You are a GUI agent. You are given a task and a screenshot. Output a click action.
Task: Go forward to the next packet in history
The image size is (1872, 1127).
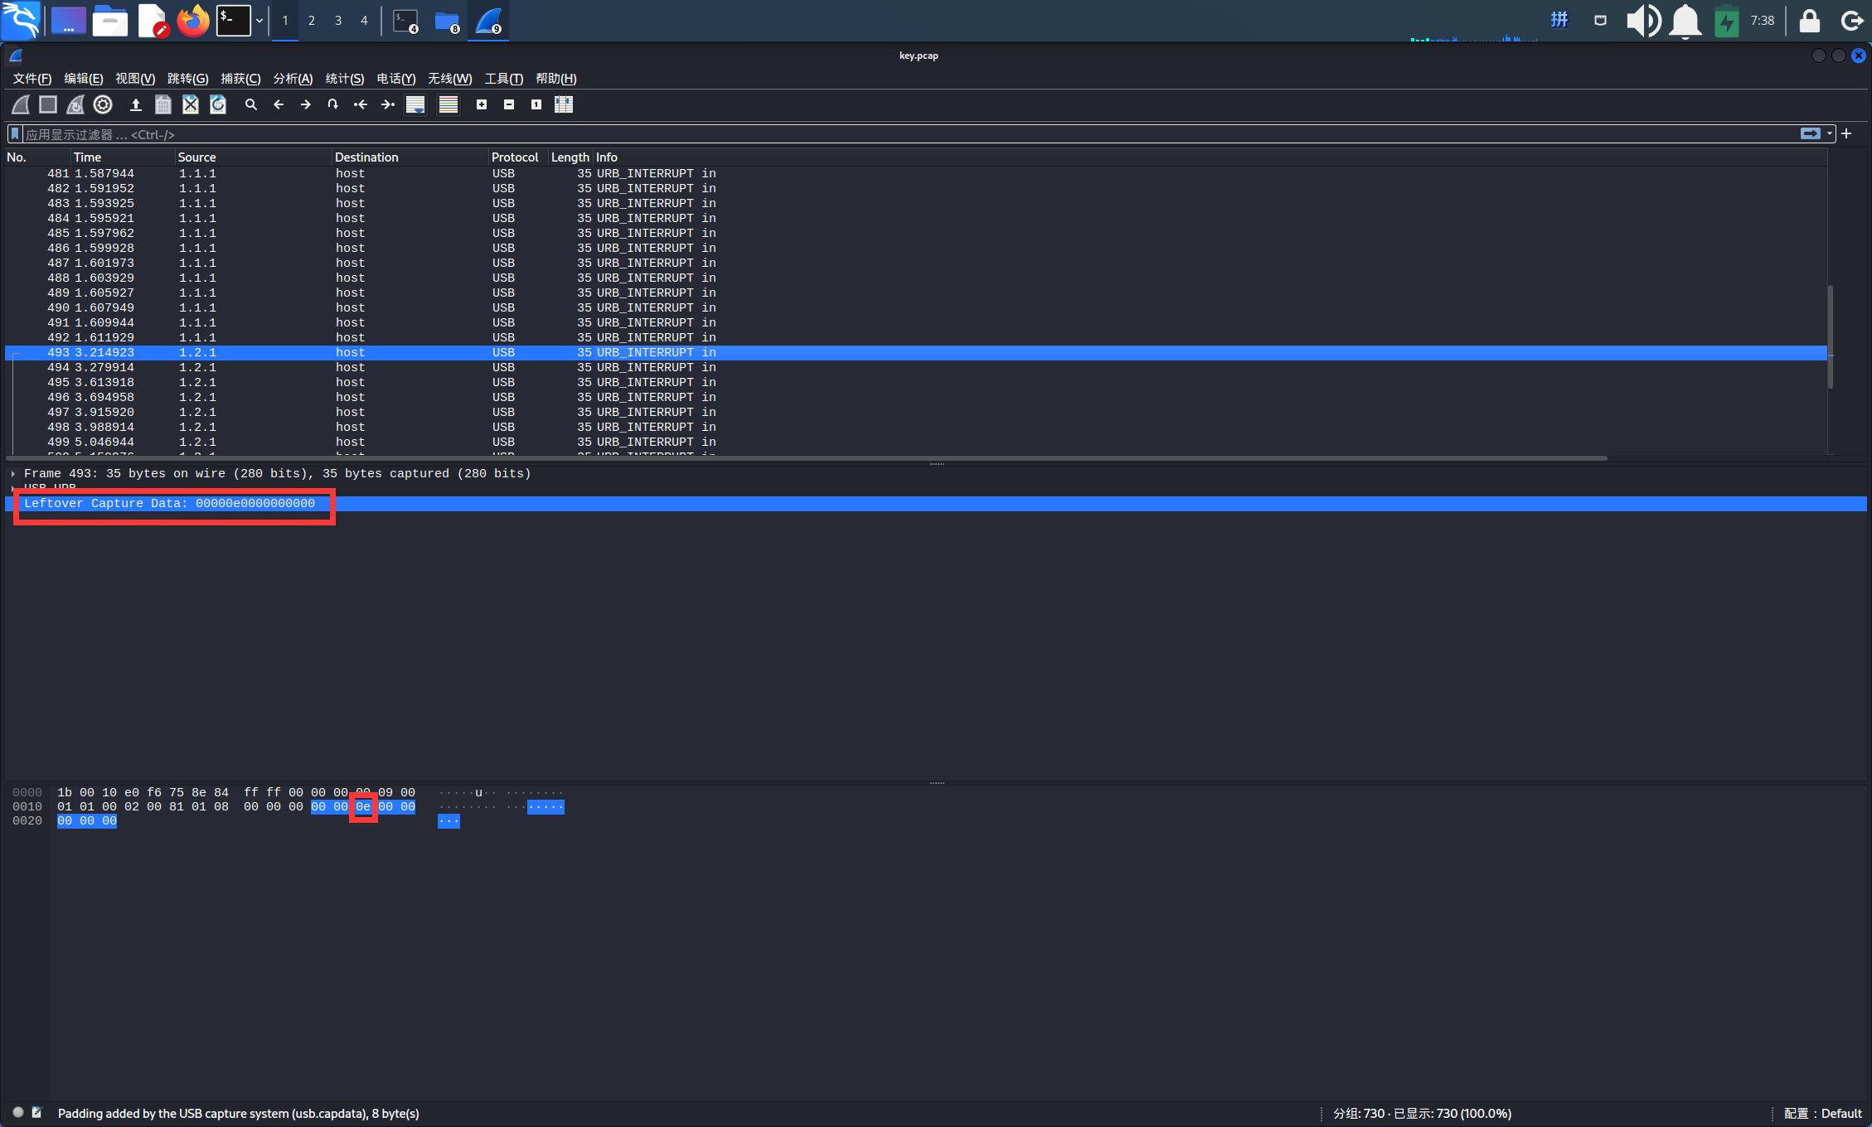coord(306,104)
